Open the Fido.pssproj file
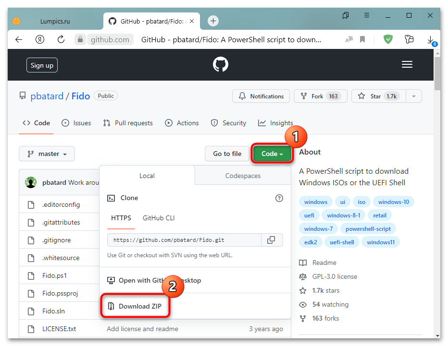This screenshot has width=448, height=346. (60, 293)
